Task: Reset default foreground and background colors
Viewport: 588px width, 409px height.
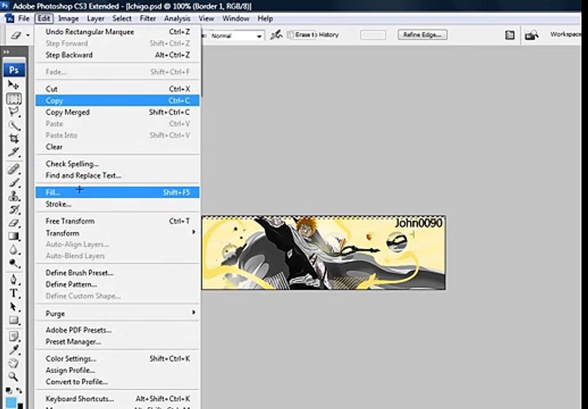Action: pyautogui.click(x=9, y=391)
